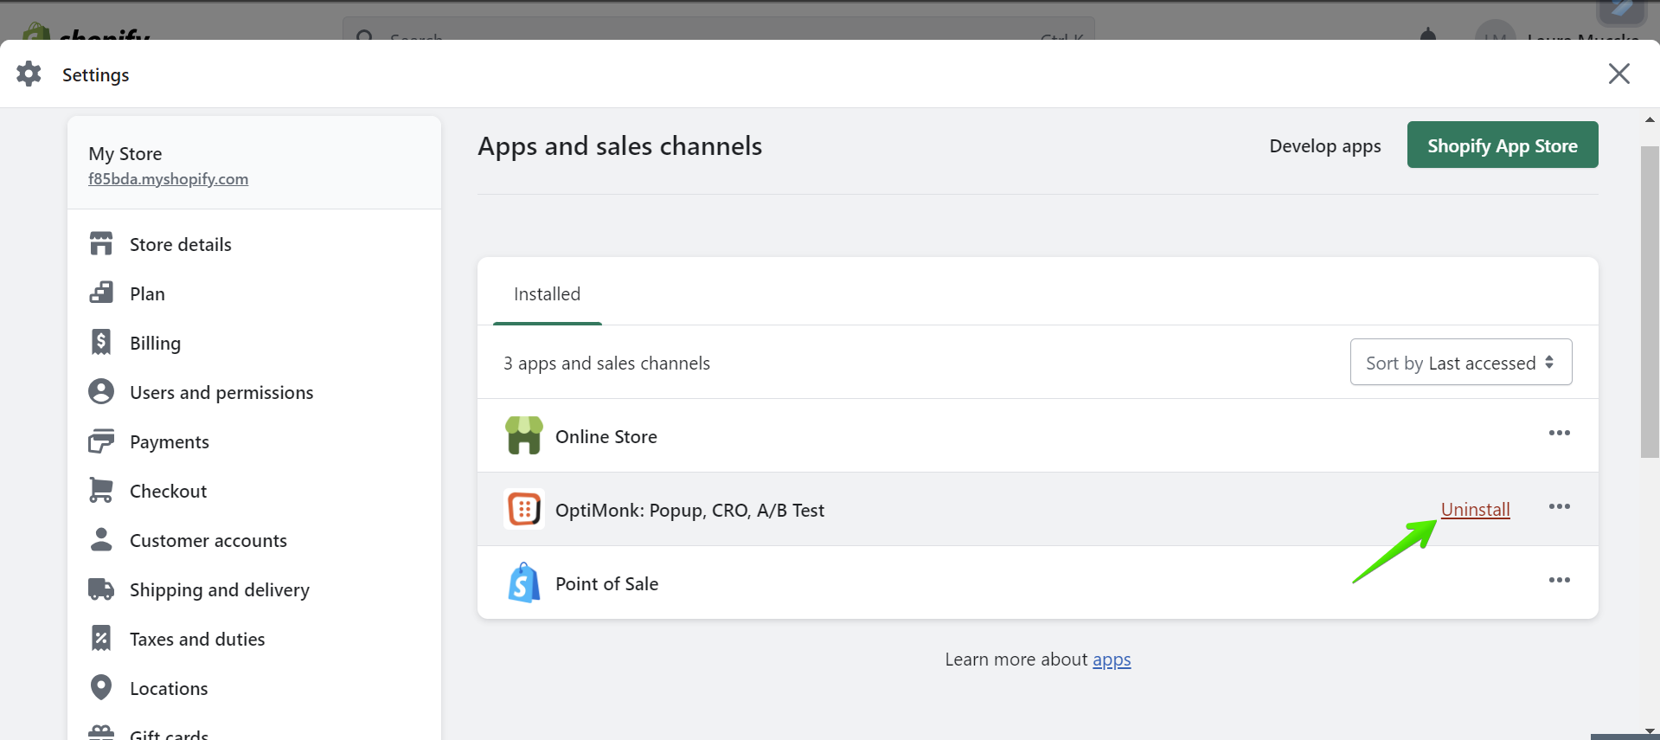The width and height of the screenshot is (1660, 740).
Task: Click the Settings gear icon
Action: click(29, 74)
